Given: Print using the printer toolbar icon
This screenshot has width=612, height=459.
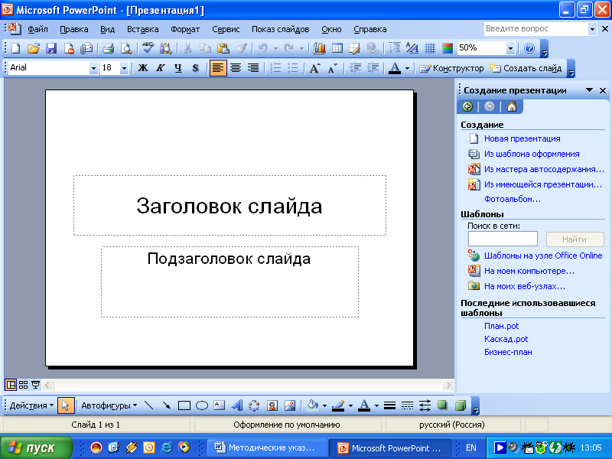Looking at the screenshot, I should 108,48.
